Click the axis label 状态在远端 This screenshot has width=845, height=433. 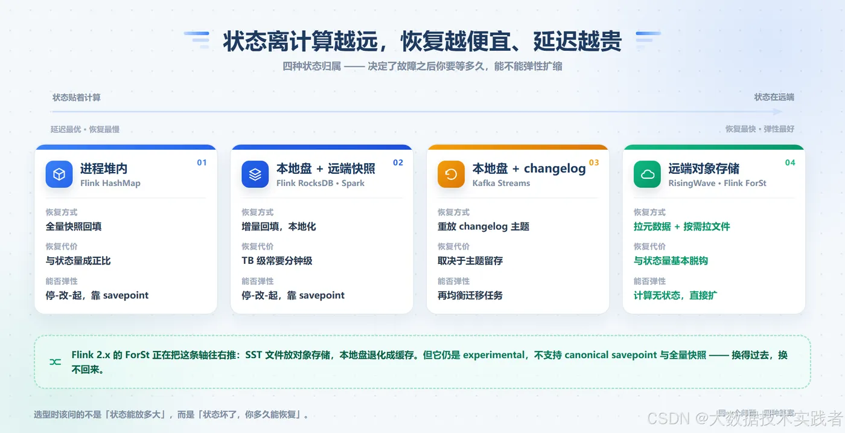tap(774, 97)
